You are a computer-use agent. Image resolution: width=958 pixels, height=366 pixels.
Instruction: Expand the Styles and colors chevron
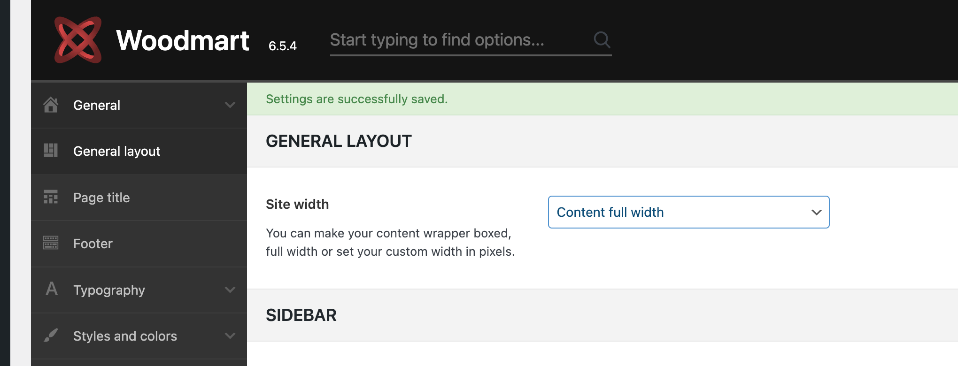click(230, 335)
